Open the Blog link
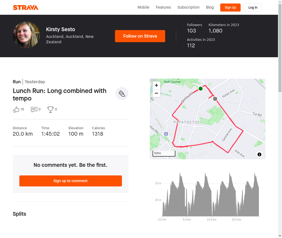Screen dimensions: 282x238 pos(210,8)
